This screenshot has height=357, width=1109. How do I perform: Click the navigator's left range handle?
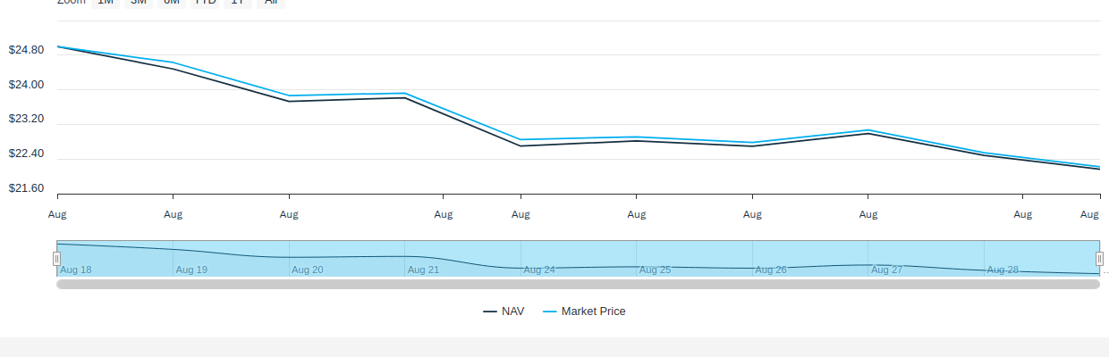[56, 259]
